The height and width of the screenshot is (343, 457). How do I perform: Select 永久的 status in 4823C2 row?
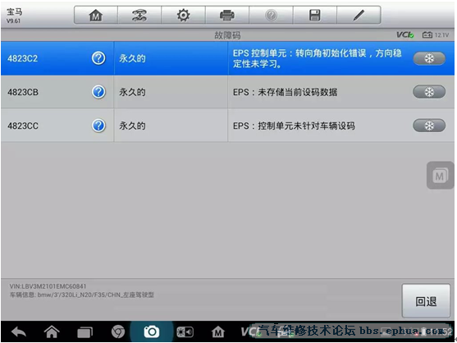click(x=132, y=58)
